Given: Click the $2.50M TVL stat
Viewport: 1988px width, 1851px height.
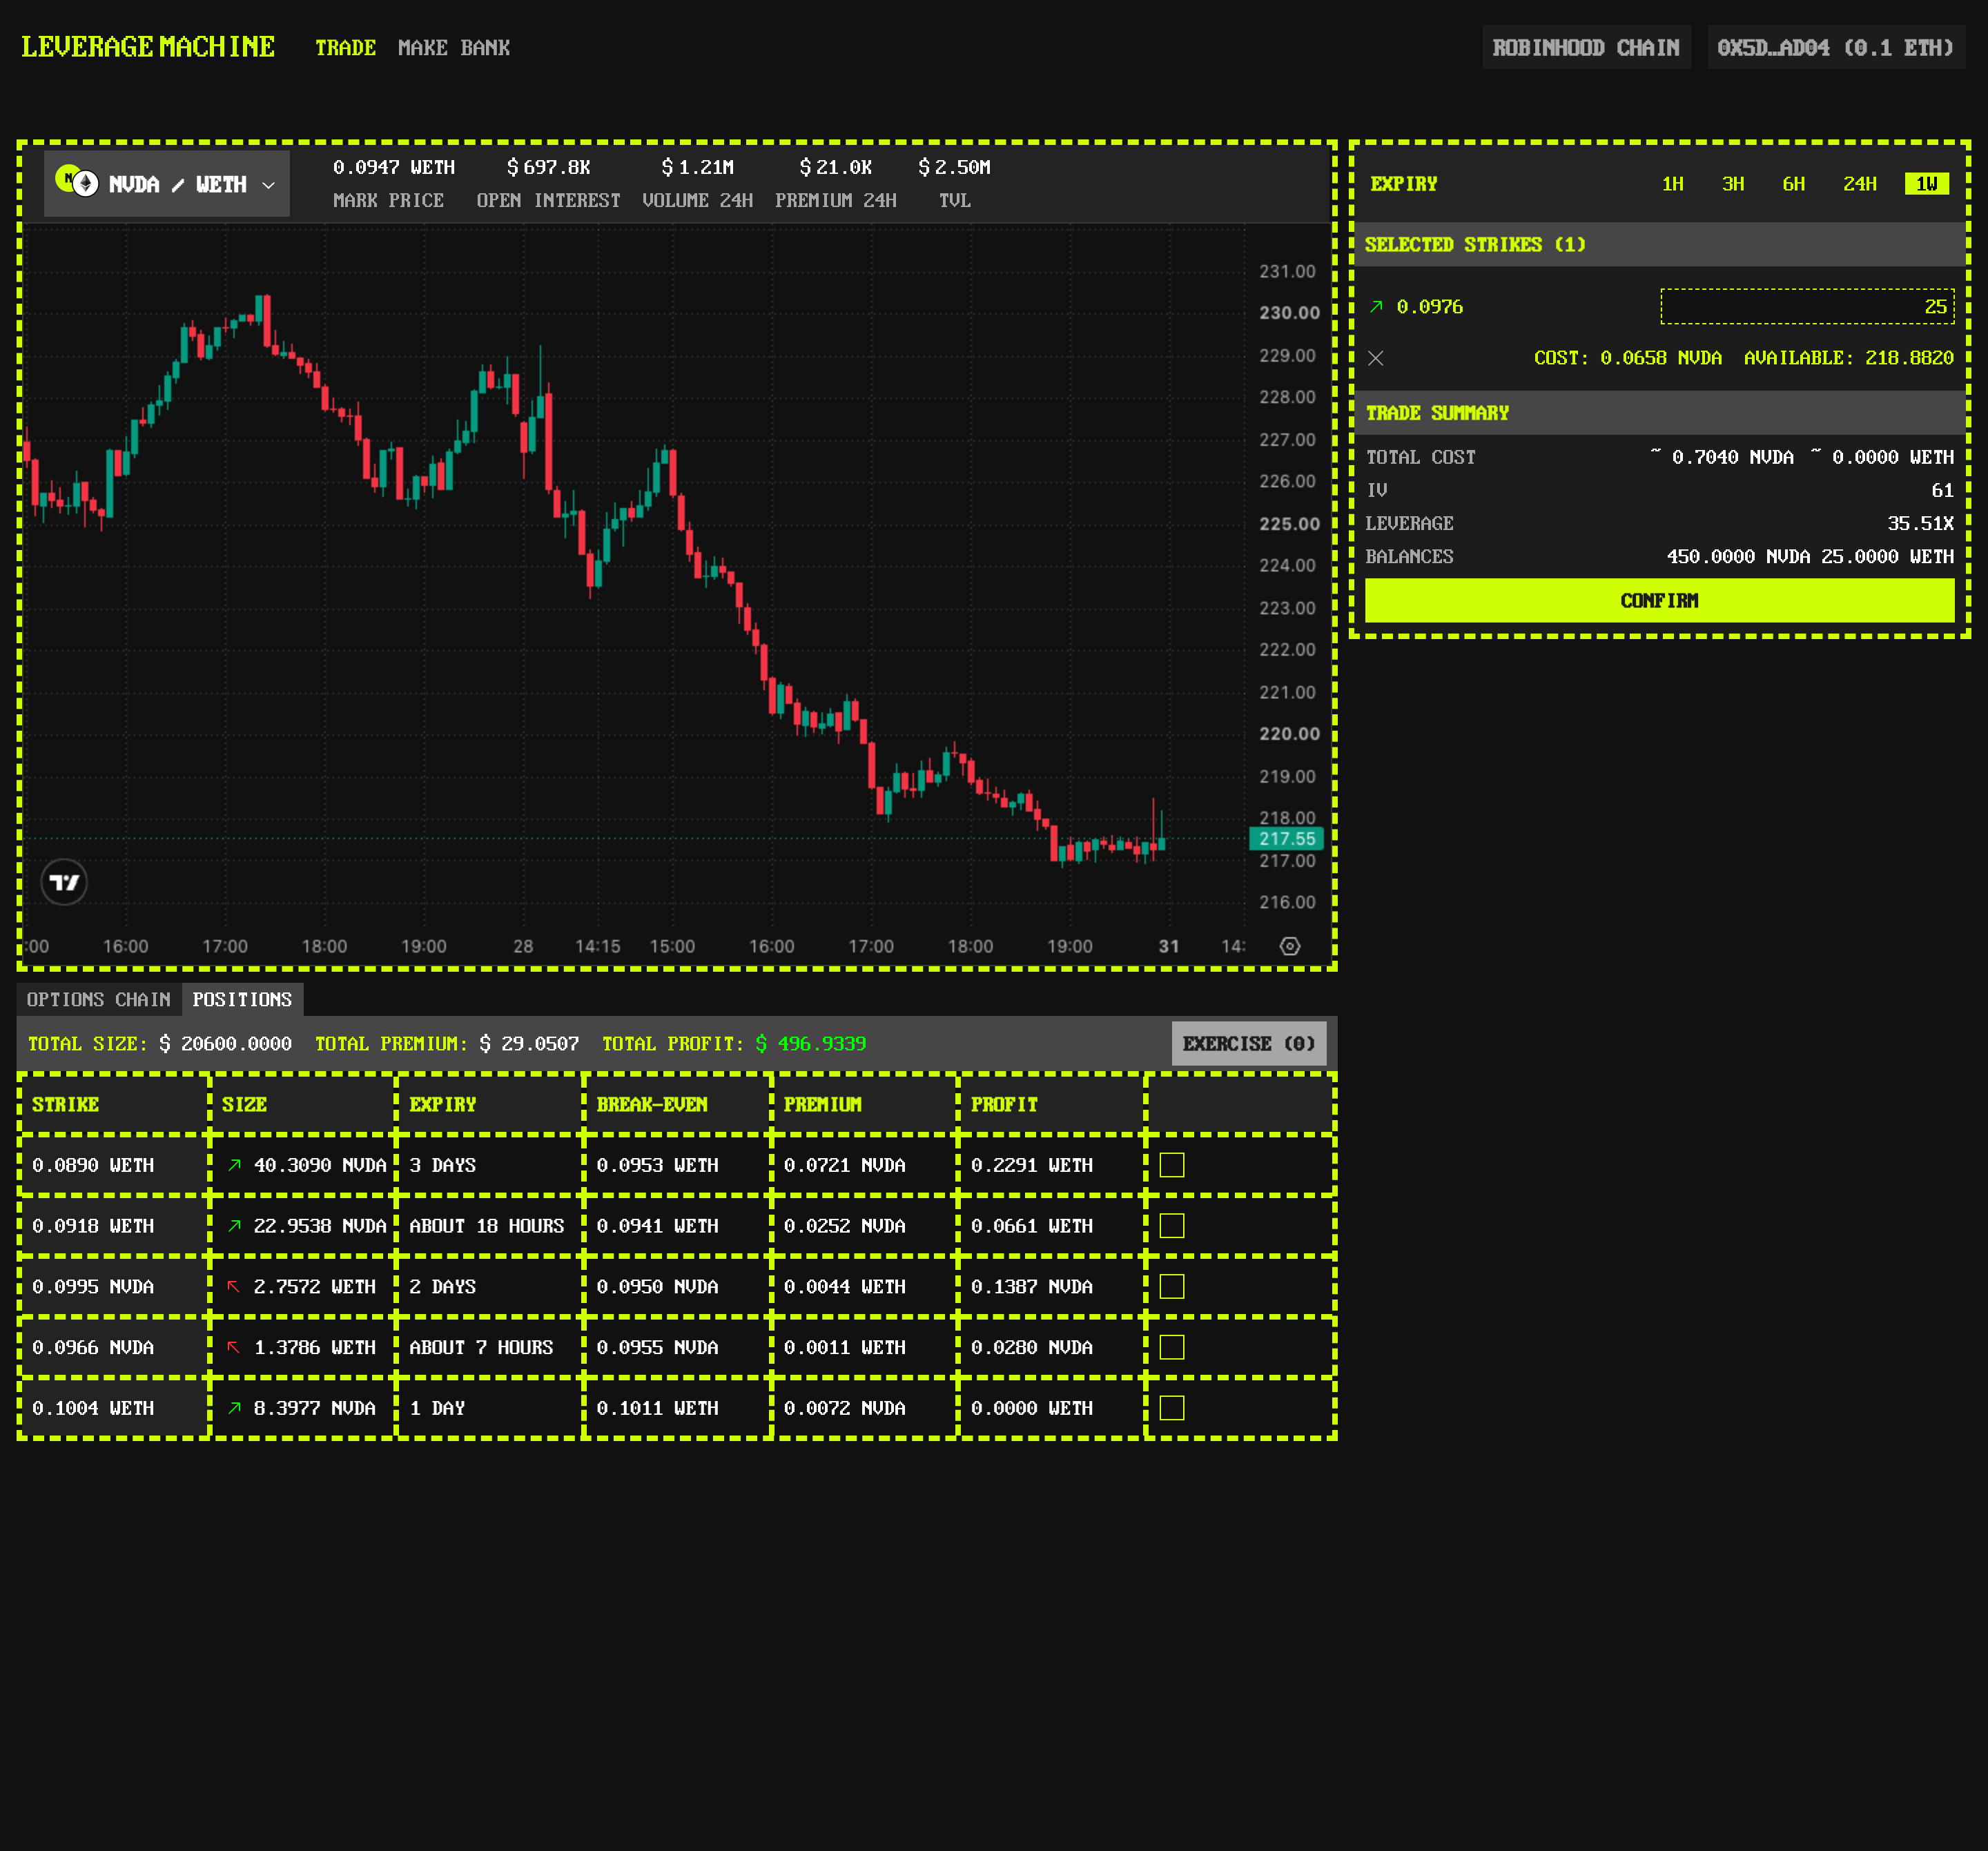Looking at the screenshot, I should coord(954,168).
